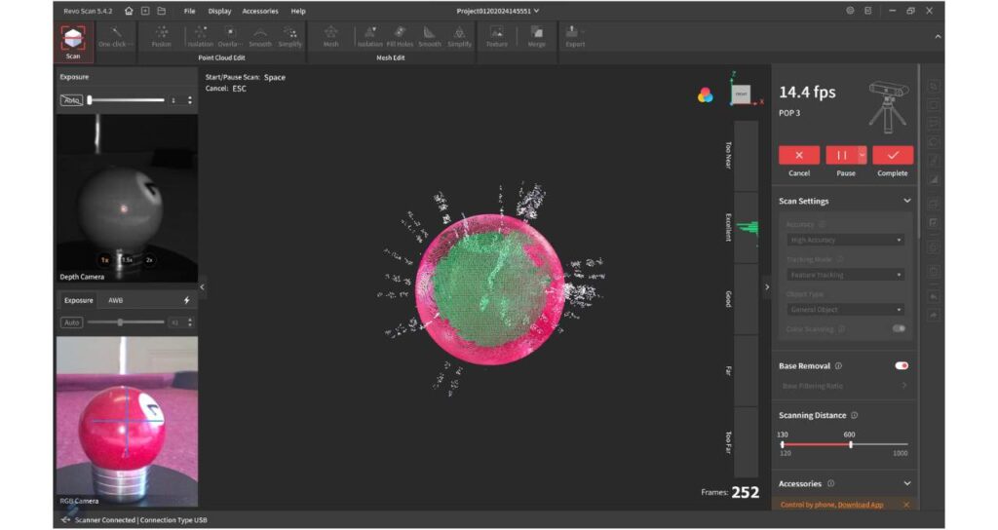Click the Mesh tool
This screenshot has width=998, height=530.
tap(331, 37)
